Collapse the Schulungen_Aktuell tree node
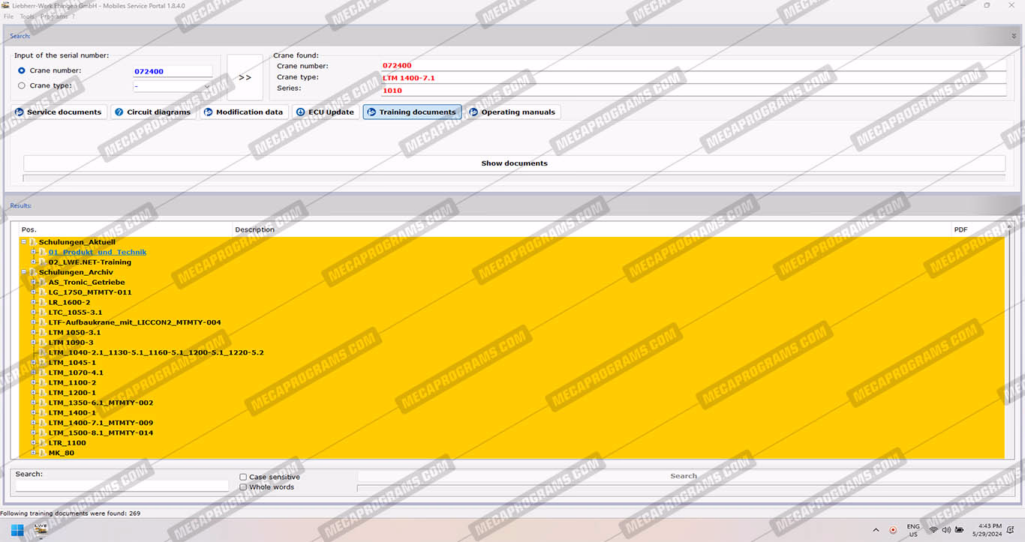The image size is (1025, 542). (24, 242)
